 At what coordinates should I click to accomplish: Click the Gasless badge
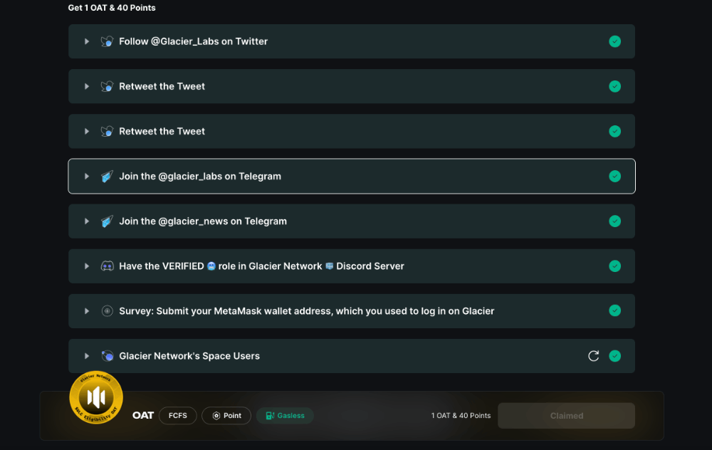285,416
